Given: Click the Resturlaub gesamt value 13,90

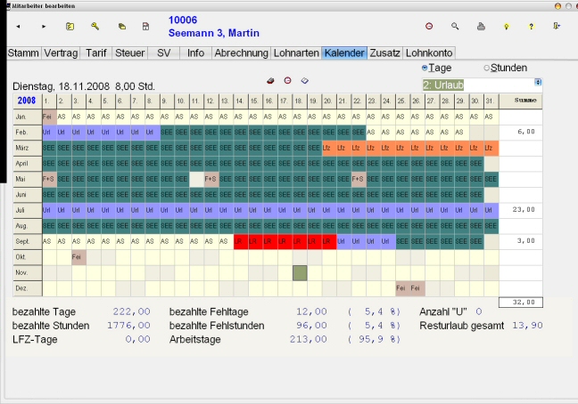Looking at the screenshot, I should coord(527,326).
